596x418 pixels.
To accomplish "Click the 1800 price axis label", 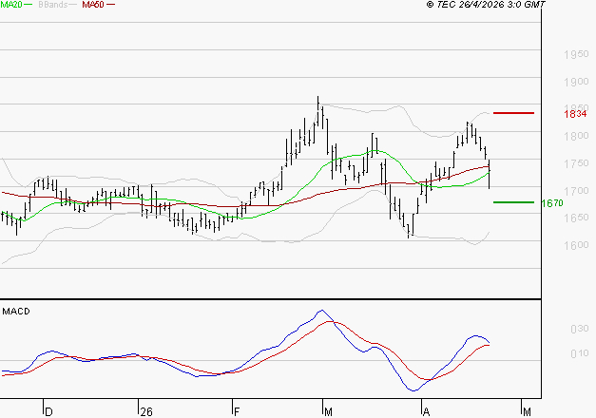I will (x=576, y=136).
